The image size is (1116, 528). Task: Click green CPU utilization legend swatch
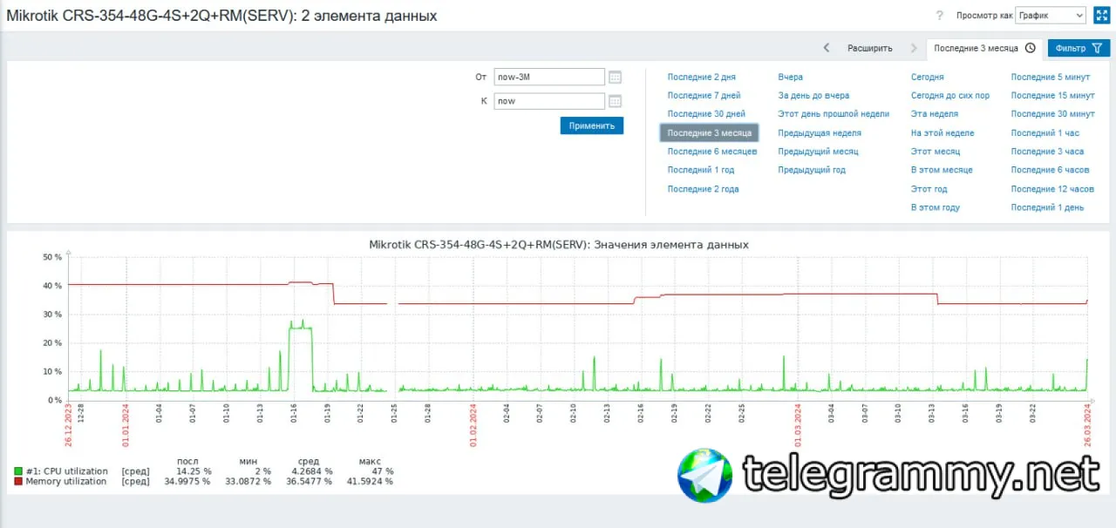(18, 471)
